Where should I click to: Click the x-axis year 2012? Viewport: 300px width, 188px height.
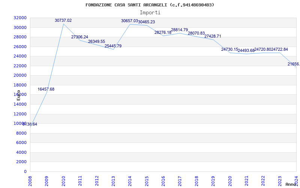[97, 181]
